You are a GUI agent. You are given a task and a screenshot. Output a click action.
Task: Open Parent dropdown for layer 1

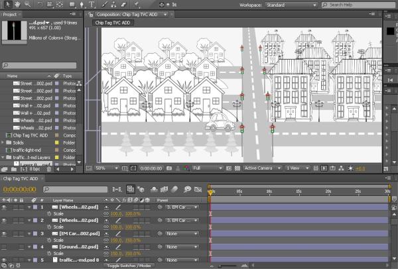click(x=182, y=207)
